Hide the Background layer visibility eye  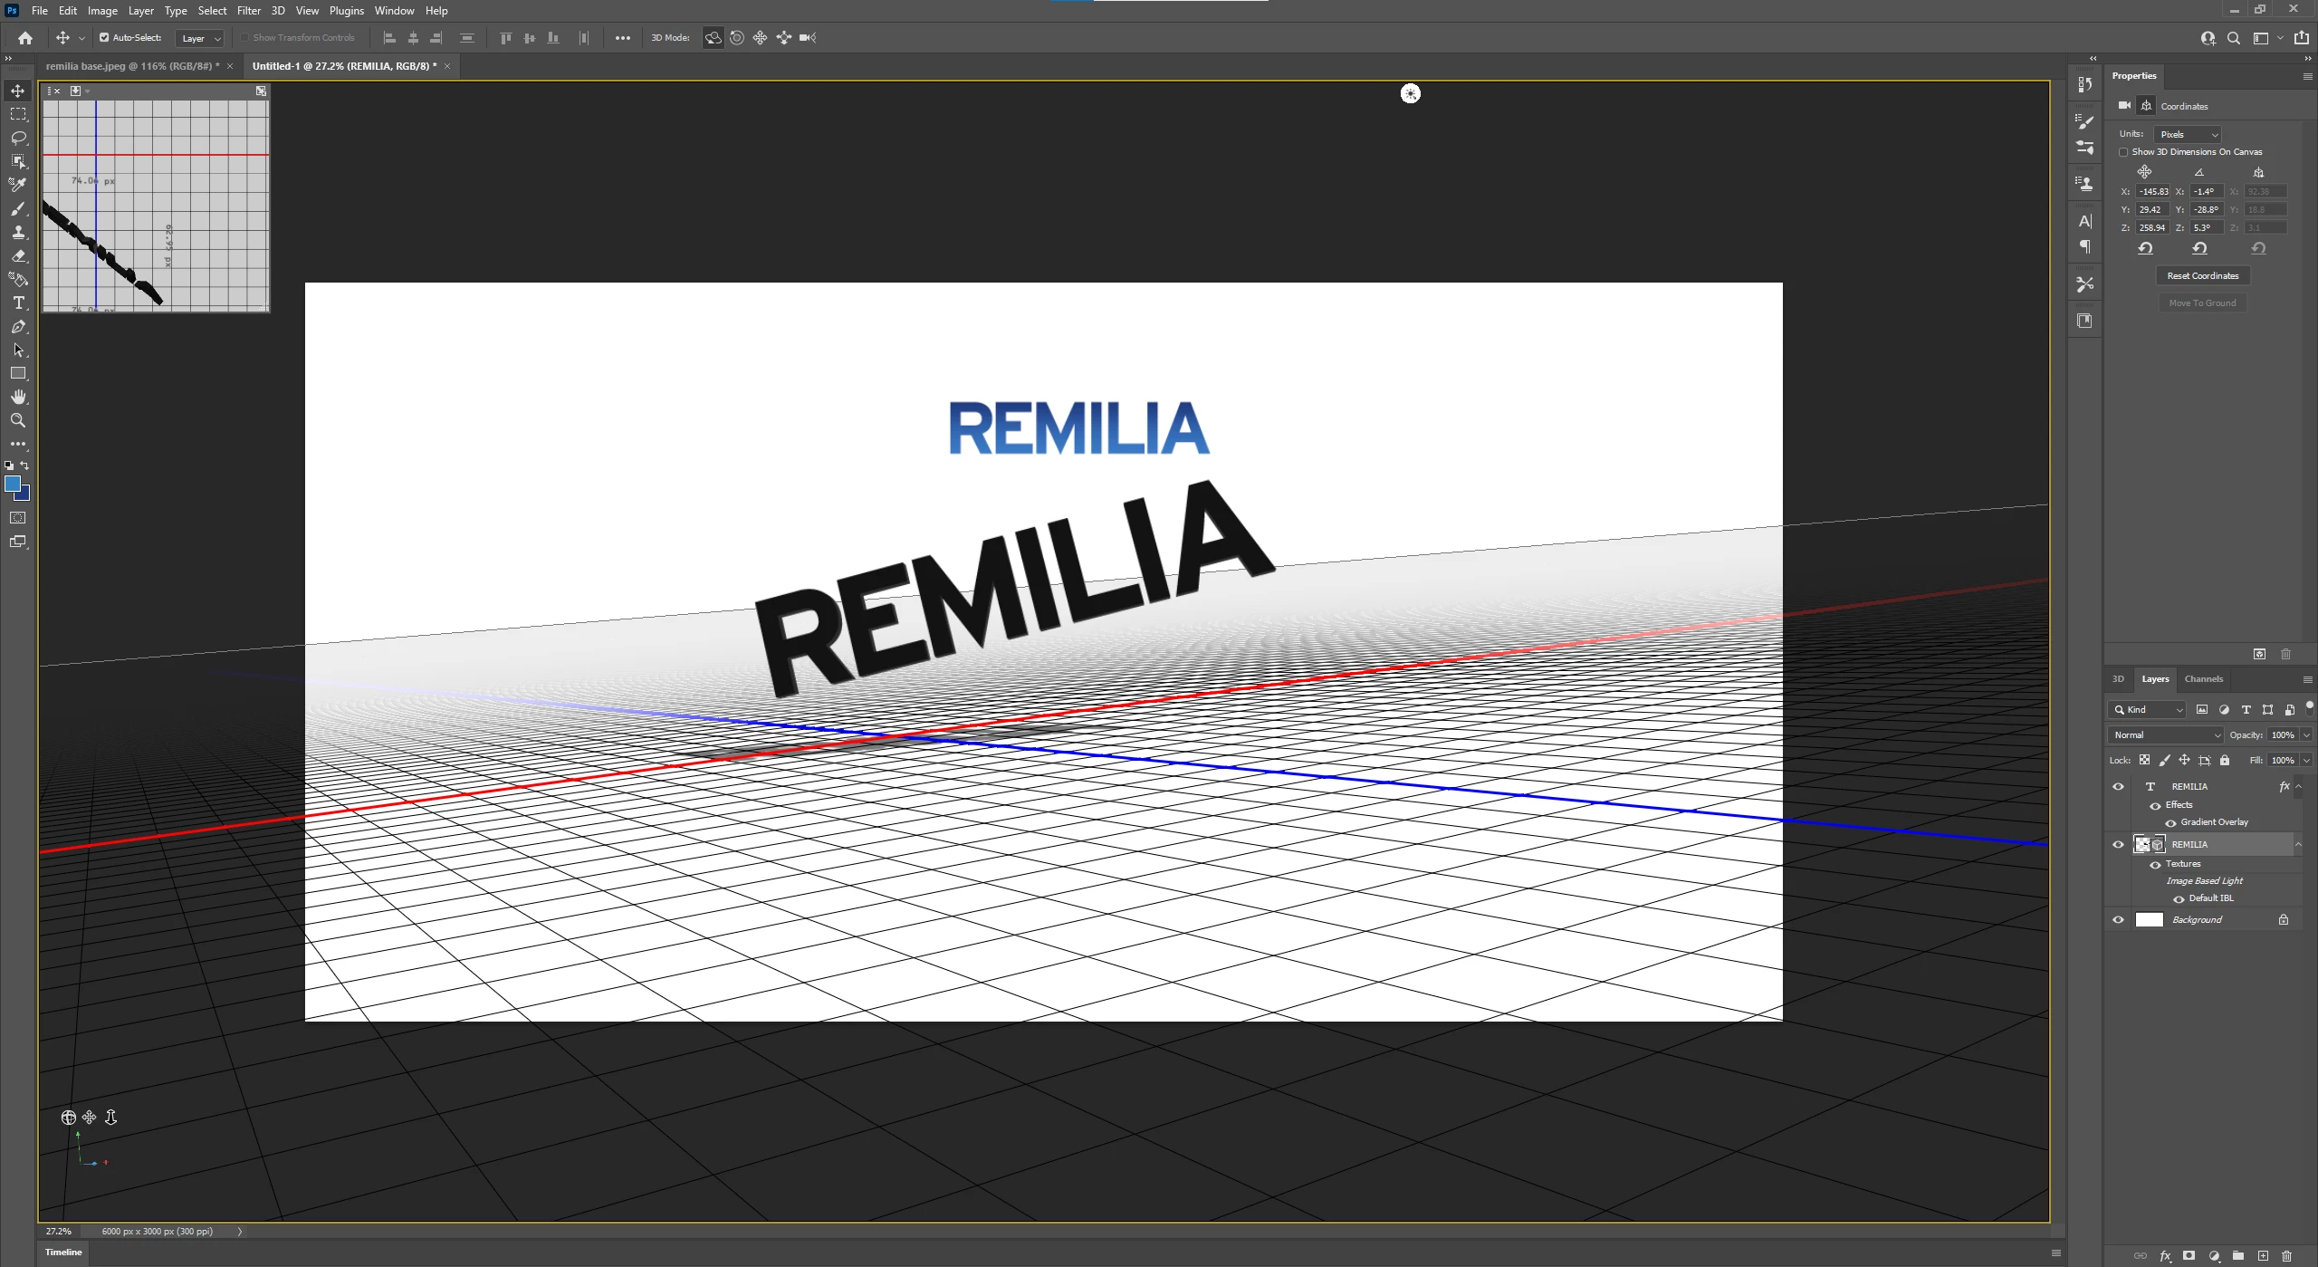coord(2118,920)
